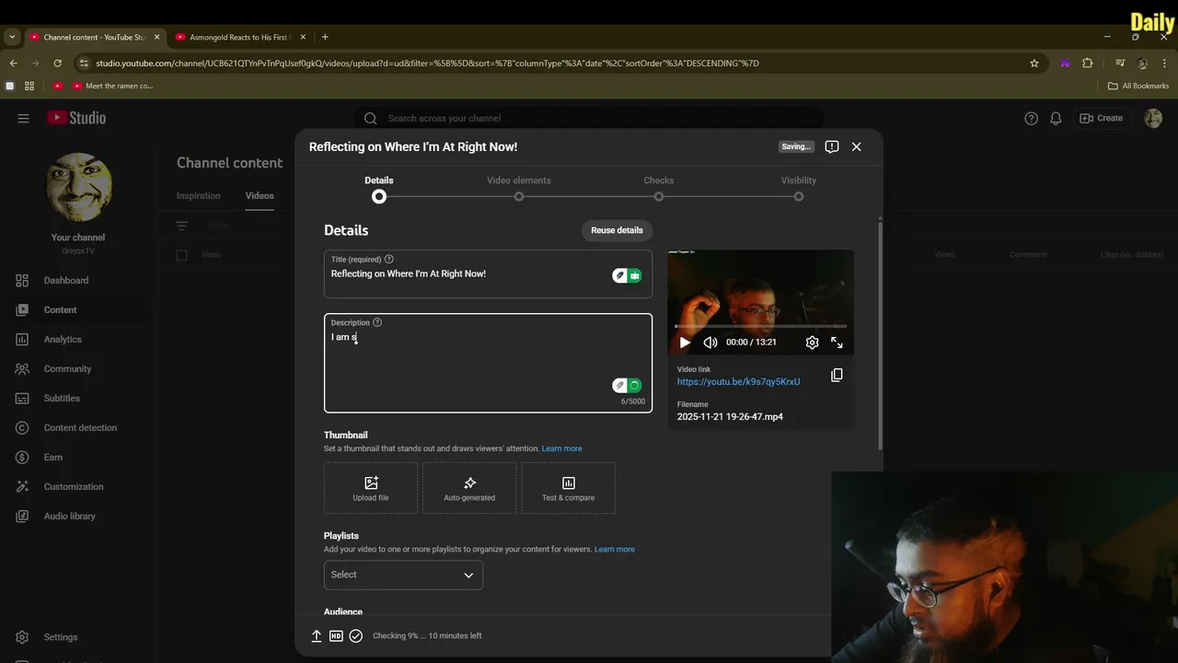Image resolution: width=1178 pixels, height=663 pixels.
Task: Switch to the Videos tab
Action: [x=260, y=195]
